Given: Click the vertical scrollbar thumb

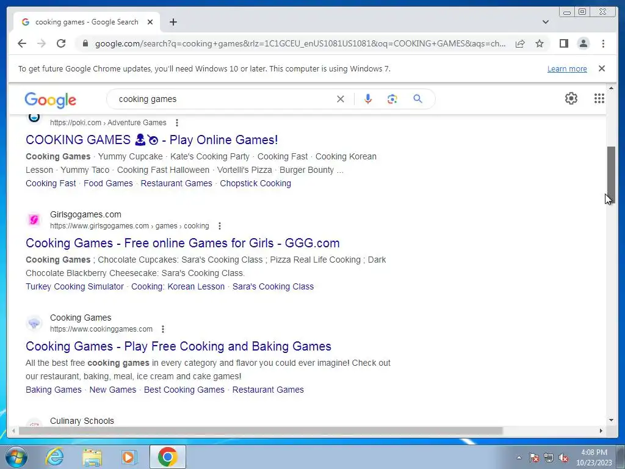Looking at the screenshot, I should (611, 175).
